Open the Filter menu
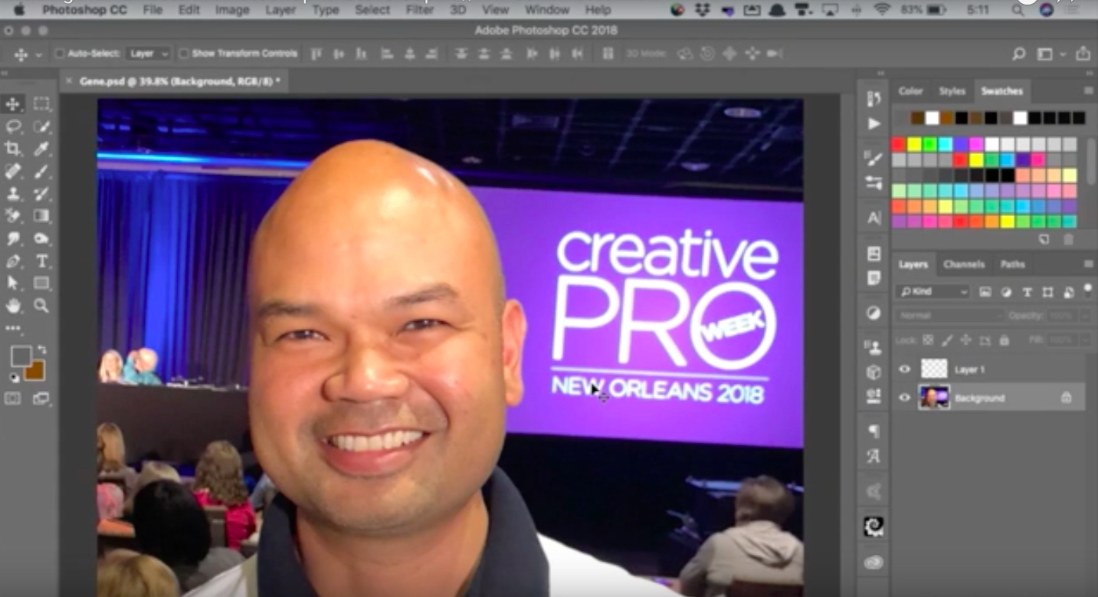This screenshot has width=1098, height=597. coord(420,10)
